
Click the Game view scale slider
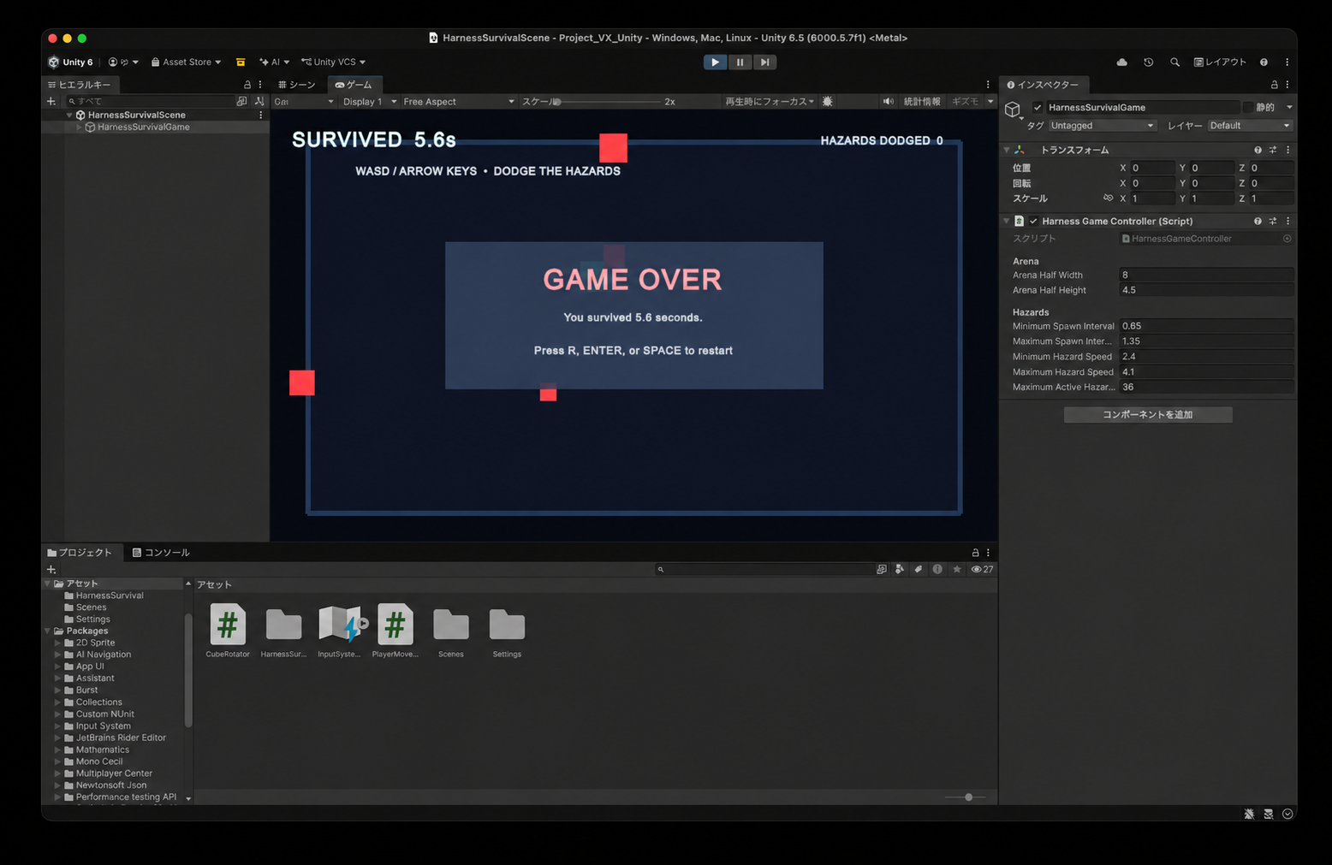coord(608,102)
